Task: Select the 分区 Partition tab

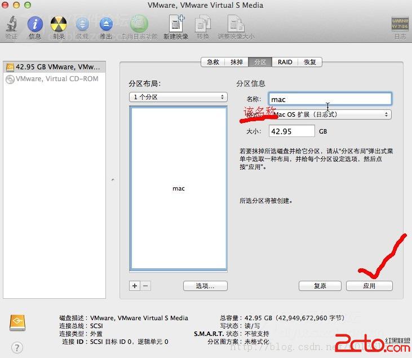Action: (260, 62)
